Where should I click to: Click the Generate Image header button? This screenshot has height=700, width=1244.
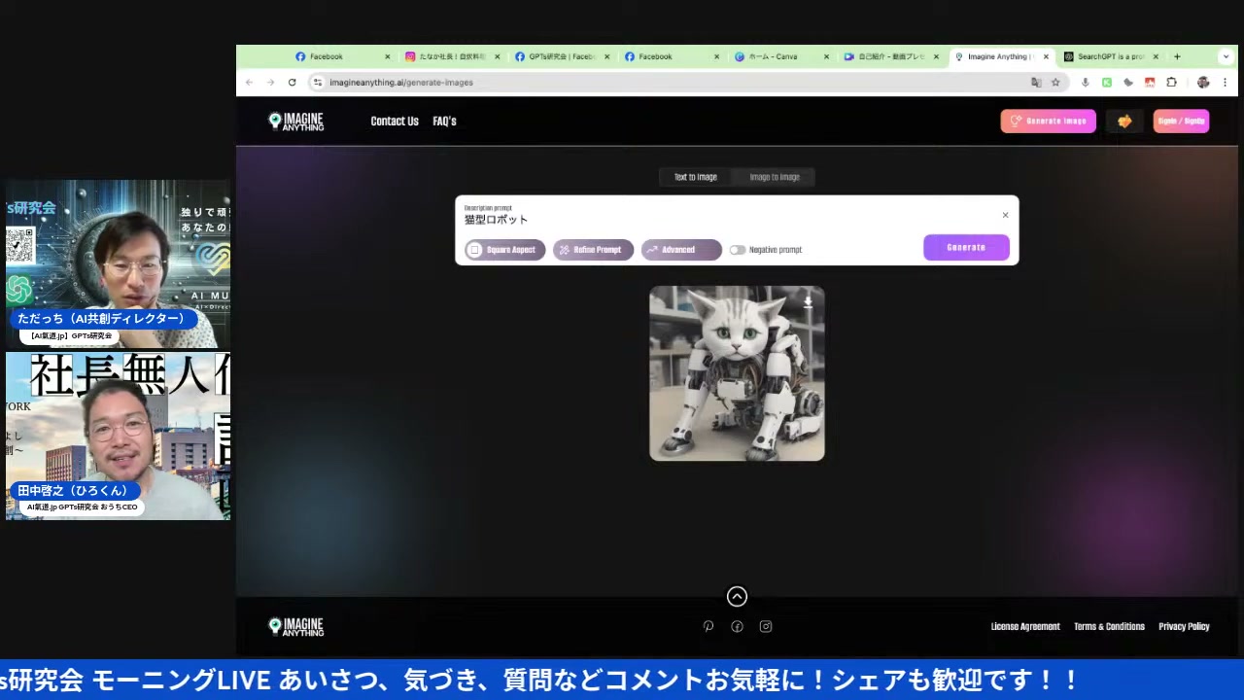[1048, 121]
